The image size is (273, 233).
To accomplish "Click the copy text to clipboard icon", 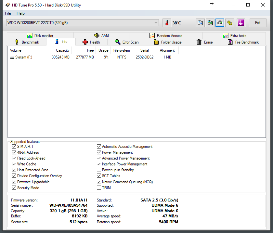I will tap(201, 23).
